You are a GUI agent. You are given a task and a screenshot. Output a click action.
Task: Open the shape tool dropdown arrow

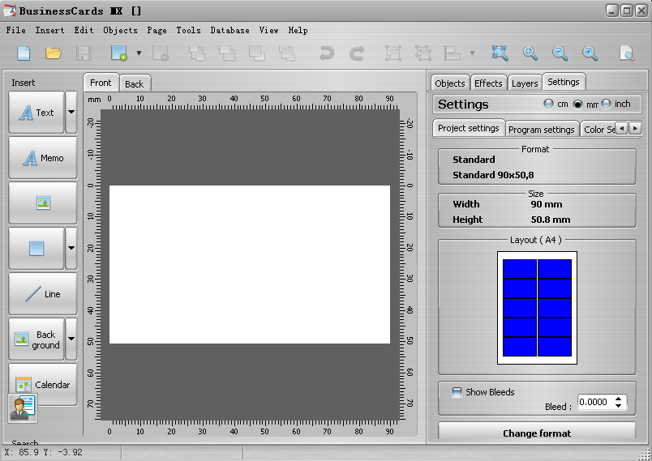[x=71, y=249]
